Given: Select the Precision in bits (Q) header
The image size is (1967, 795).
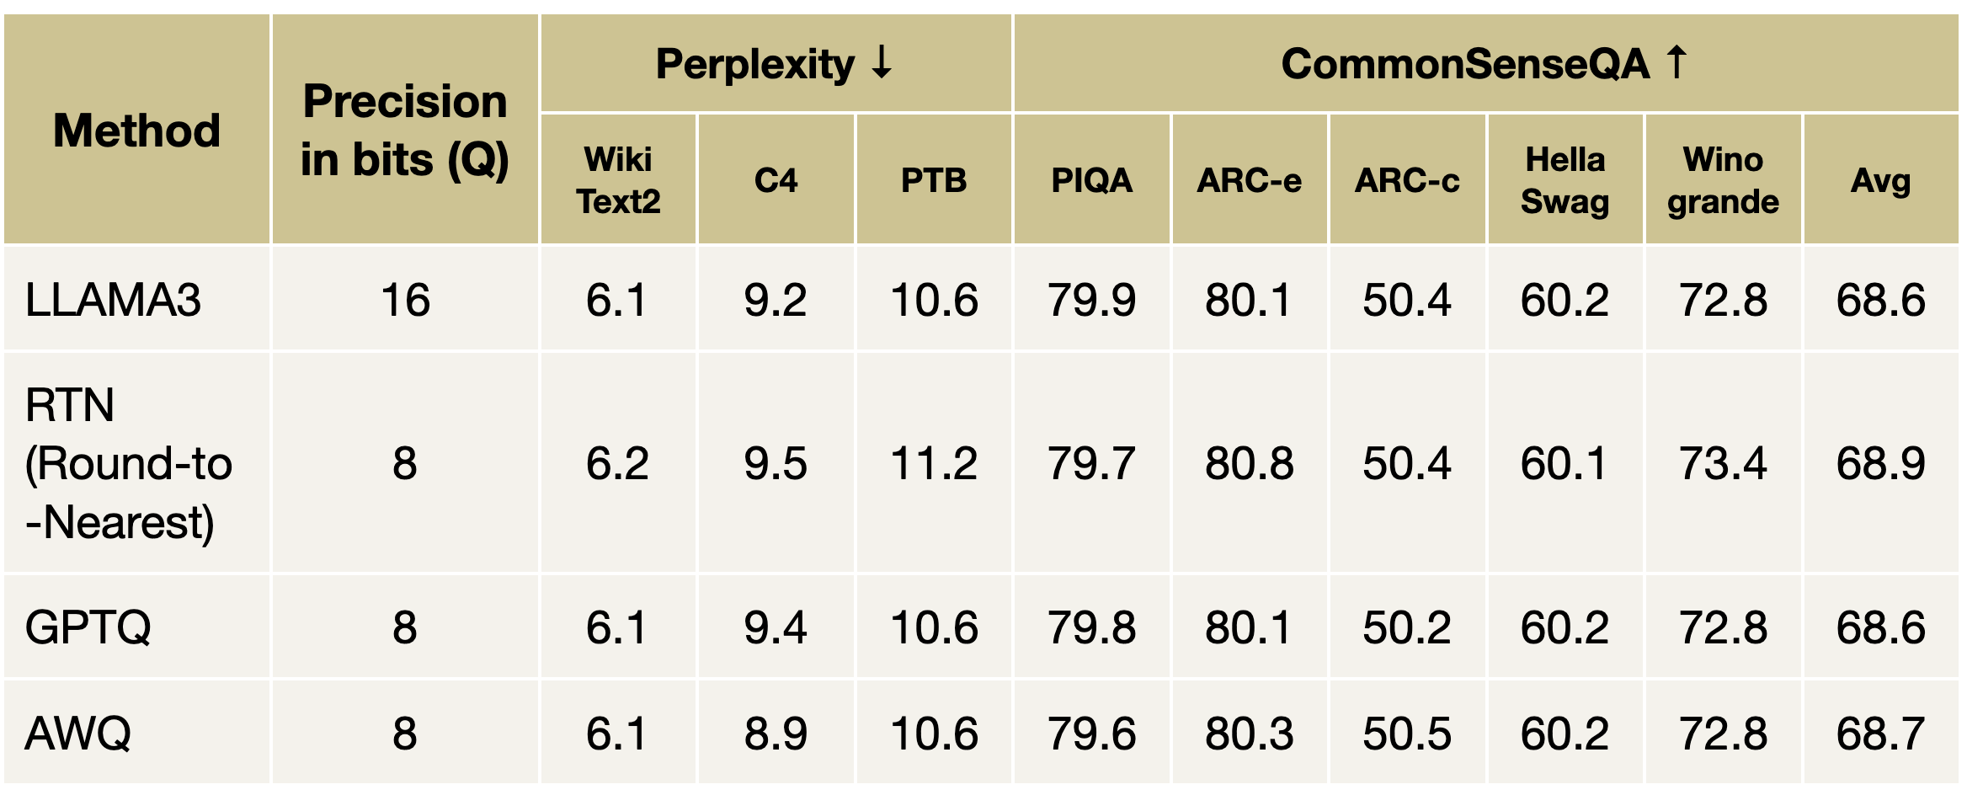Looking at the screenshot, I should coord(405,131).
